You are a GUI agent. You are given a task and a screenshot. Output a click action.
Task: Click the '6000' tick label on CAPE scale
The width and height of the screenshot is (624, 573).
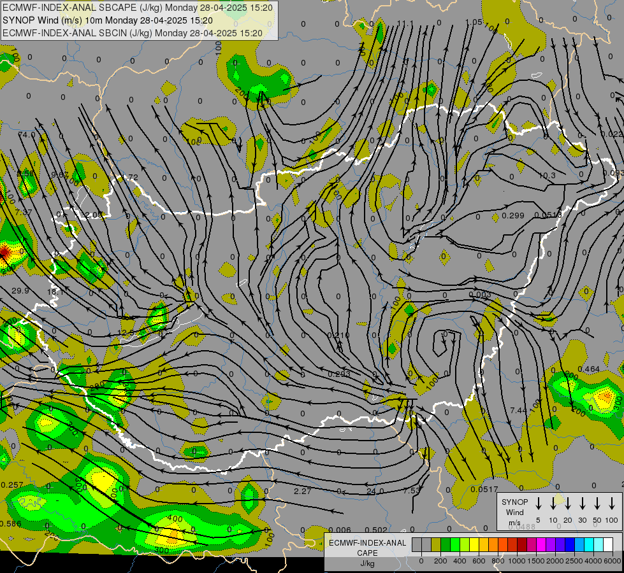(x=612, y=561)
